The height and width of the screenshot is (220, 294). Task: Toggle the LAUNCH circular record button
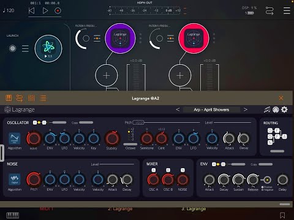point(13,48)
